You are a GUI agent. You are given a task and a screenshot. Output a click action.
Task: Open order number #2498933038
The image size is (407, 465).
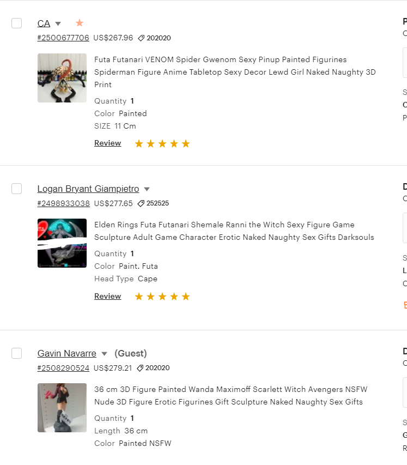tap(63, 203)
